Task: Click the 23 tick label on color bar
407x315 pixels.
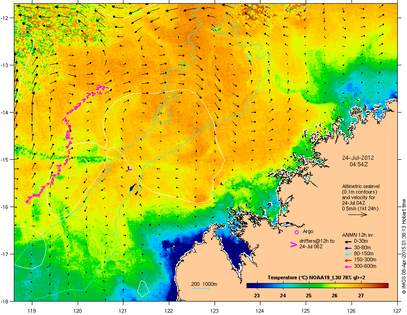Action: pos(257,296)
